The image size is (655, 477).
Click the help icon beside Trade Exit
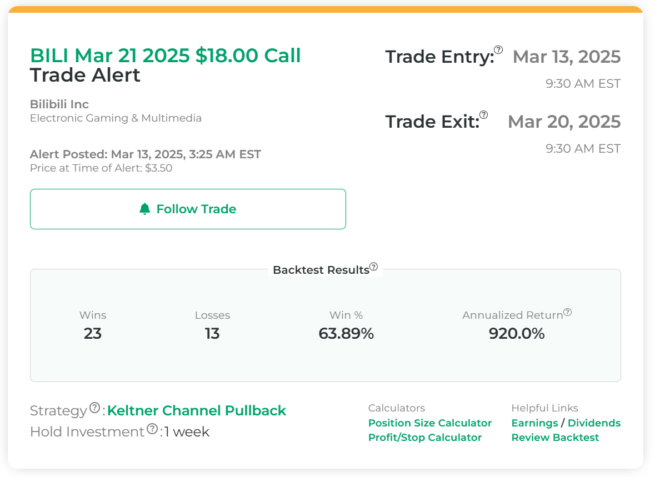484,114
